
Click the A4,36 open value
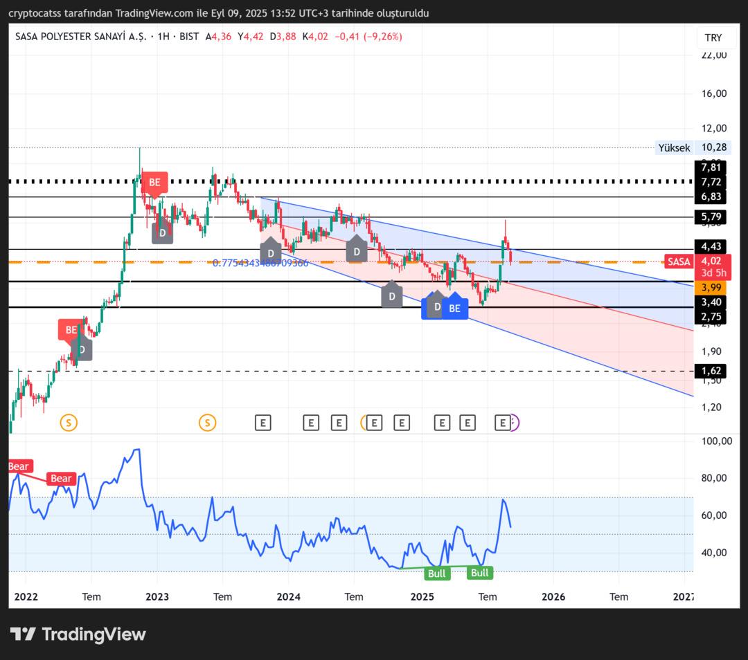pyautogui.click(x=218, y=37)
